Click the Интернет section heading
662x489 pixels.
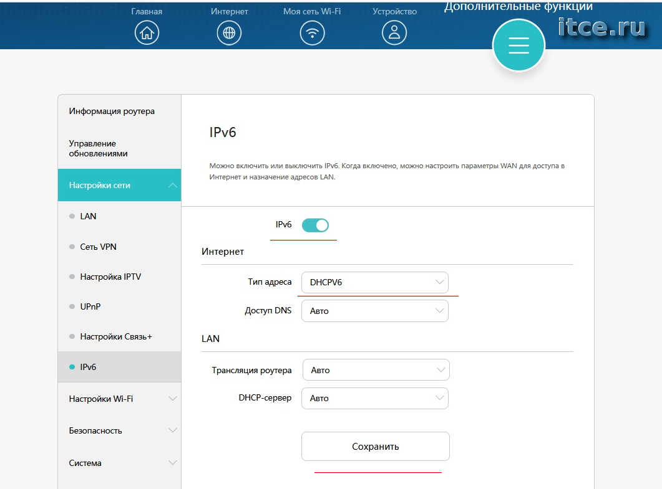pos(223,252)
